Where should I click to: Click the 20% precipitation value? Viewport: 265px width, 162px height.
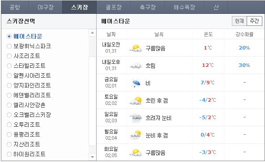point(244,48)
